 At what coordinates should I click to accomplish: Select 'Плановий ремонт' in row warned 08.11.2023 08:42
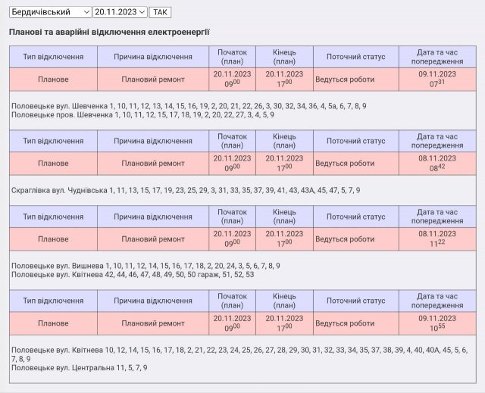point(153,164)
